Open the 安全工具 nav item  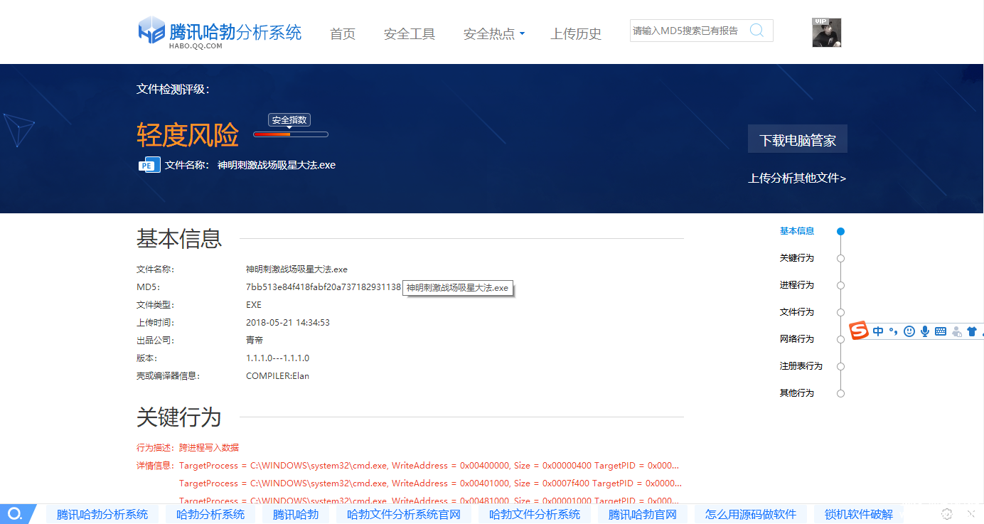pos(410,33)
